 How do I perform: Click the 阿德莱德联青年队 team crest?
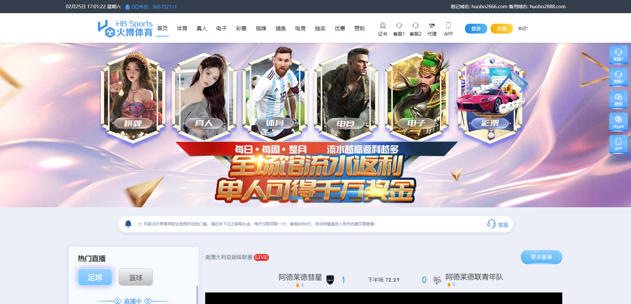[437, 280]
